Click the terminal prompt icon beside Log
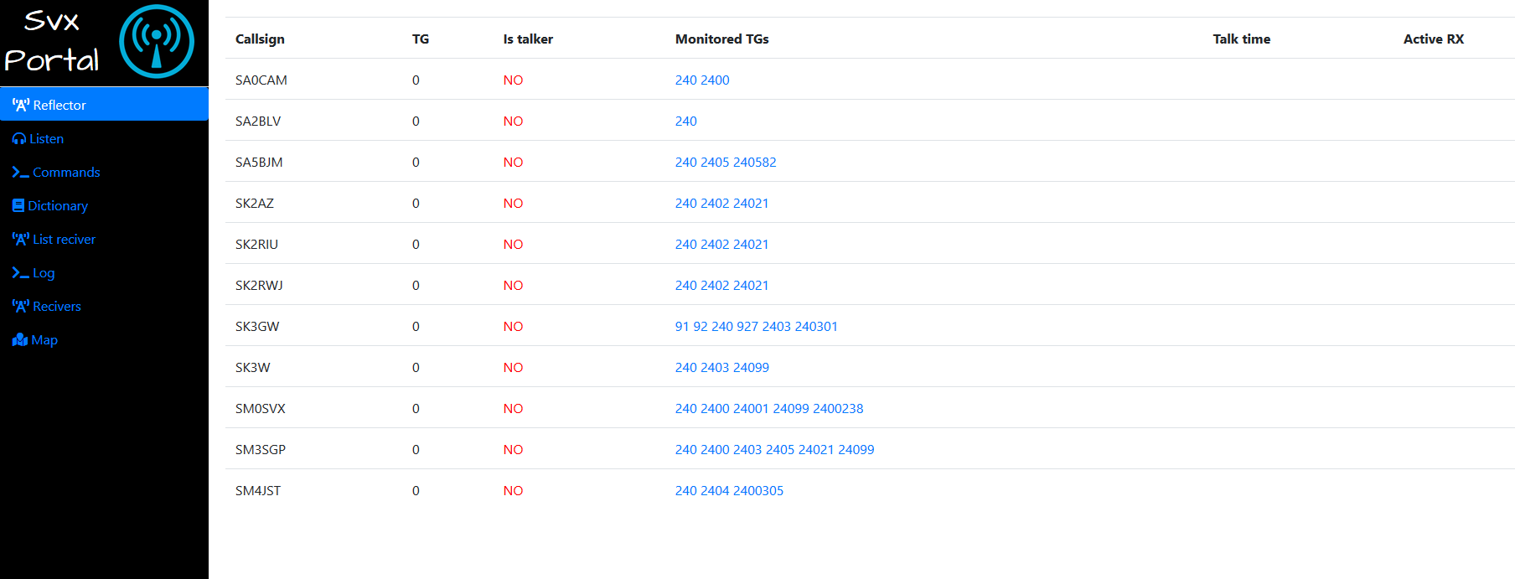1515x579 pixels. pos(19,272)
